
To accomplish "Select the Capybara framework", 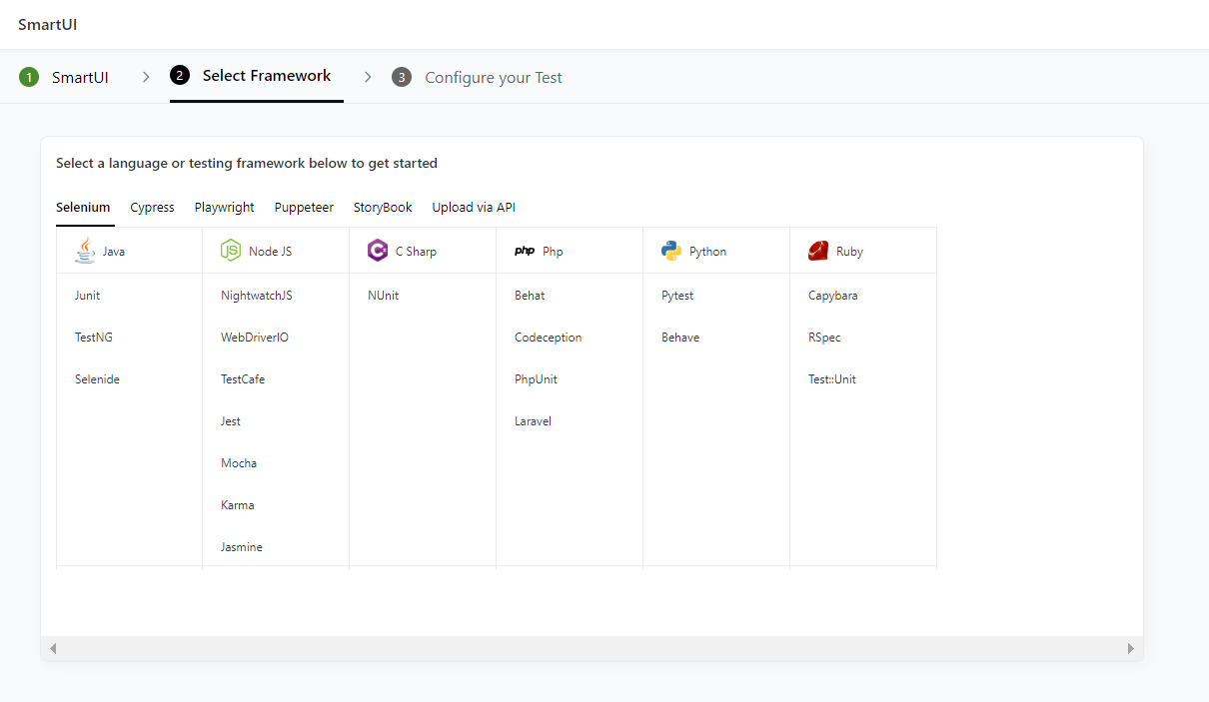I will (x=833, y=296).
